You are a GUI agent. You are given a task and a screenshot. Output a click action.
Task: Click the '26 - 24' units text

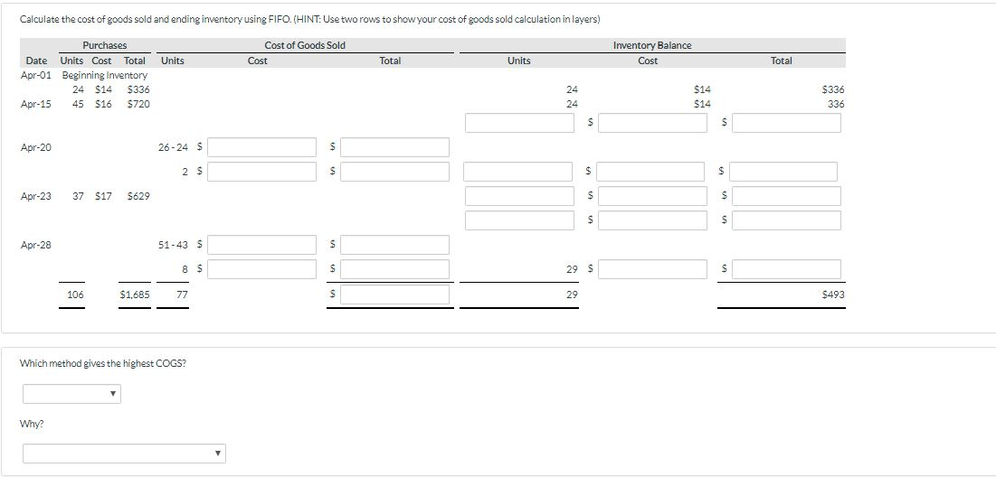(x=174, y=147)
